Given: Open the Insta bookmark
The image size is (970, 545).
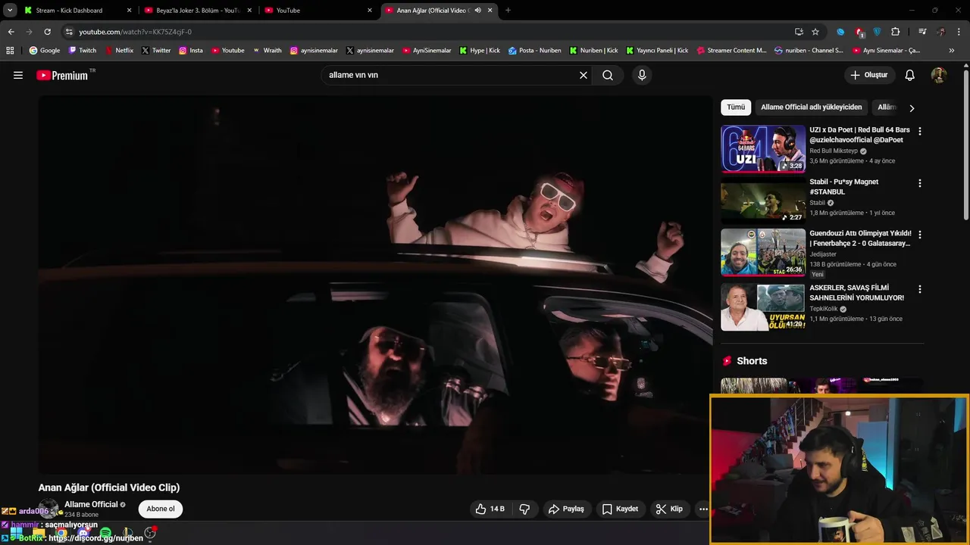Looking at the screenshot, I should tap(191, 51).
